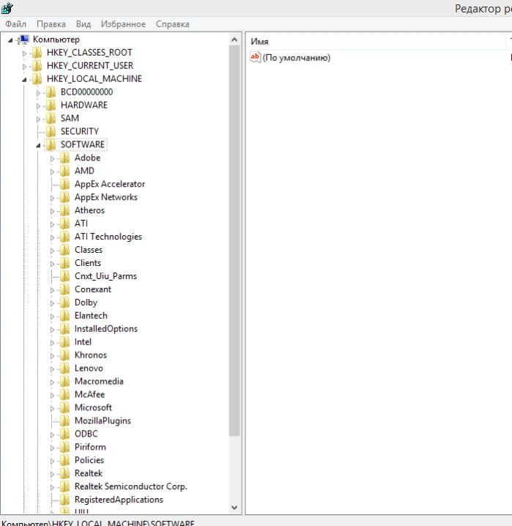512x526 pixels.
Task: Click the tree scrollbar down arrow
Action: [x=234, y=508]
